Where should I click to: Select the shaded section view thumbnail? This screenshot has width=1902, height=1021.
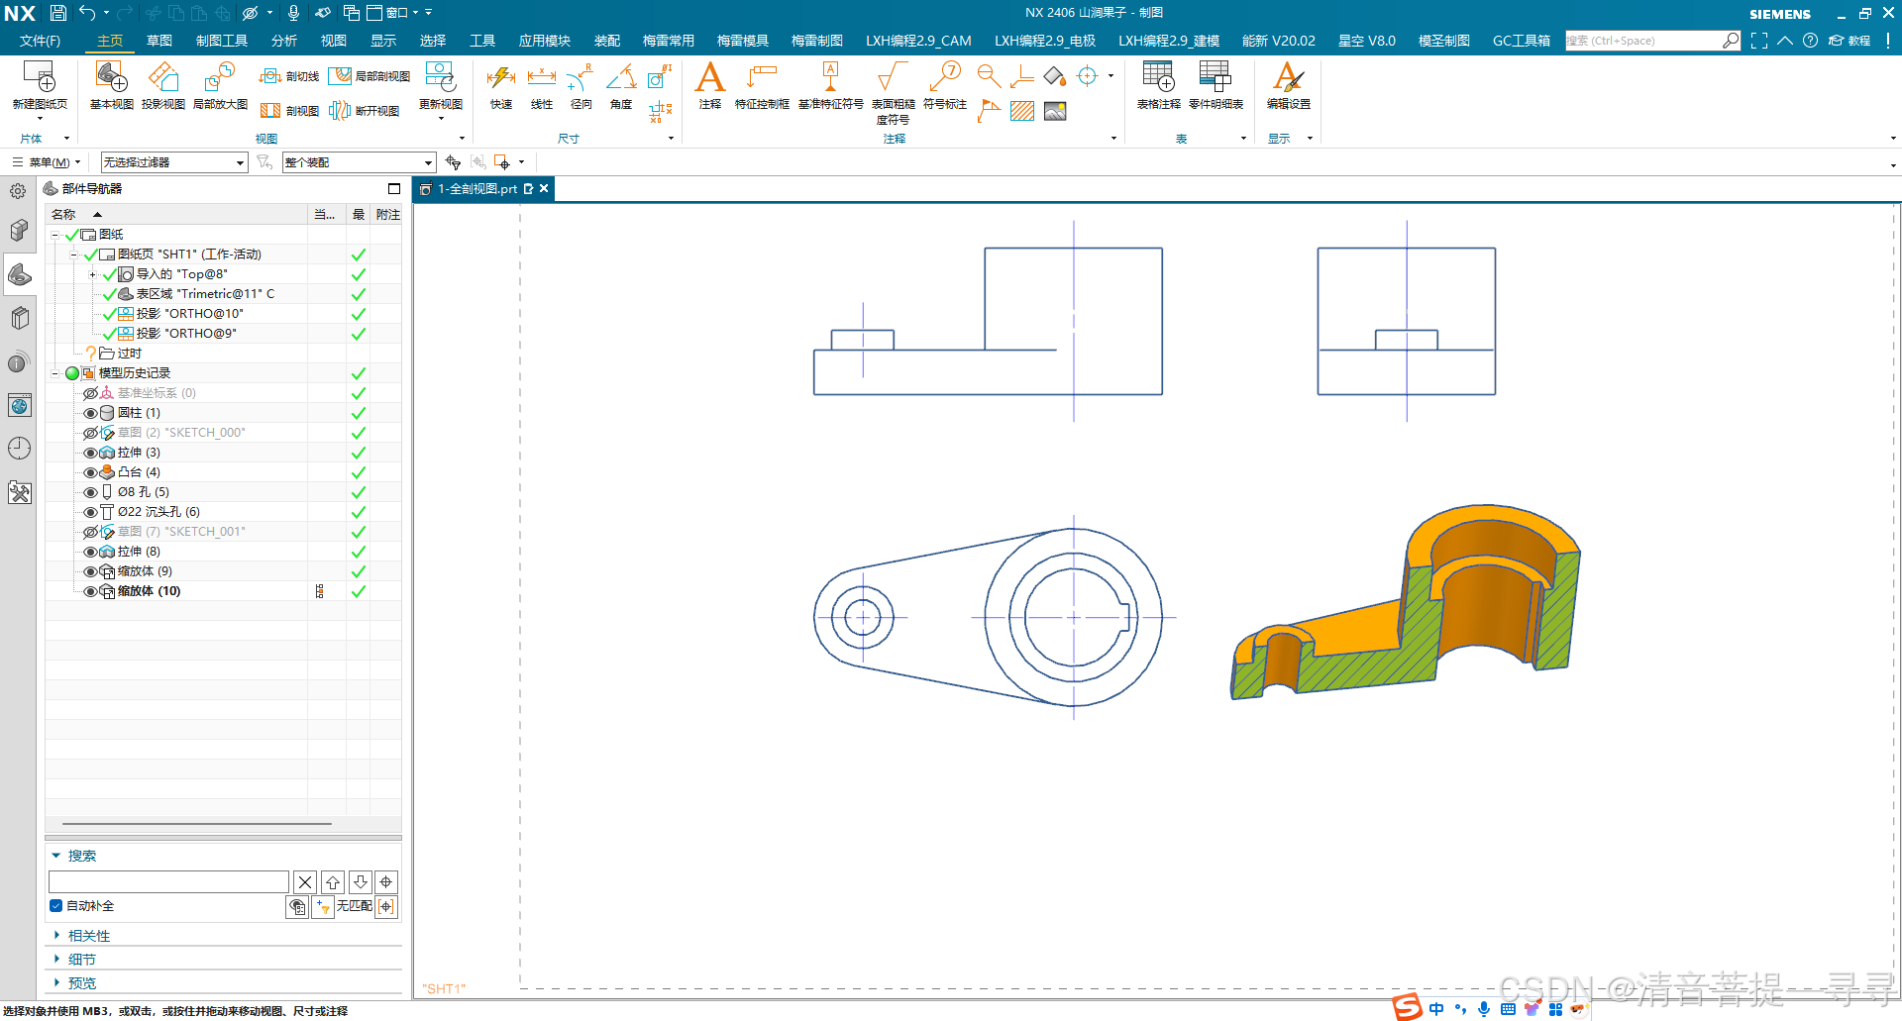click(1405, 602)
